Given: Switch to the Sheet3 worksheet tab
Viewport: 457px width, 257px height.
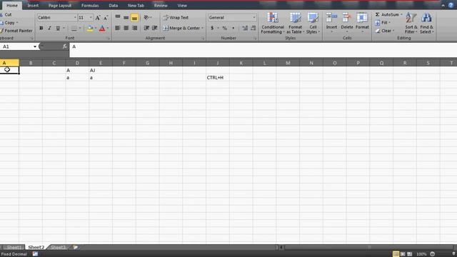Looking at the screenshot, I should click(x=58, y=248).
